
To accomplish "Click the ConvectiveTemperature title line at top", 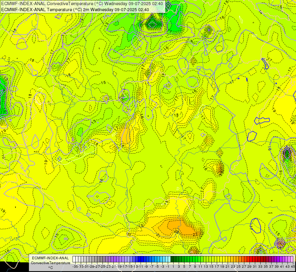I will point(82,4).
